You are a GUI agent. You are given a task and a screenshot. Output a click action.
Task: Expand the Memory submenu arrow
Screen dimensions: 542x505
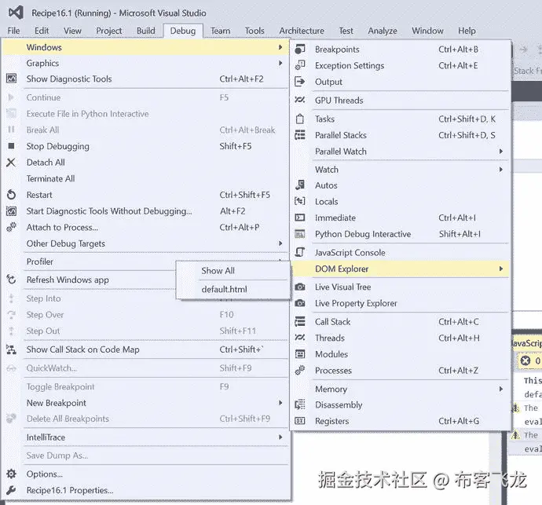pyautogui.click(x=501, y=389)
